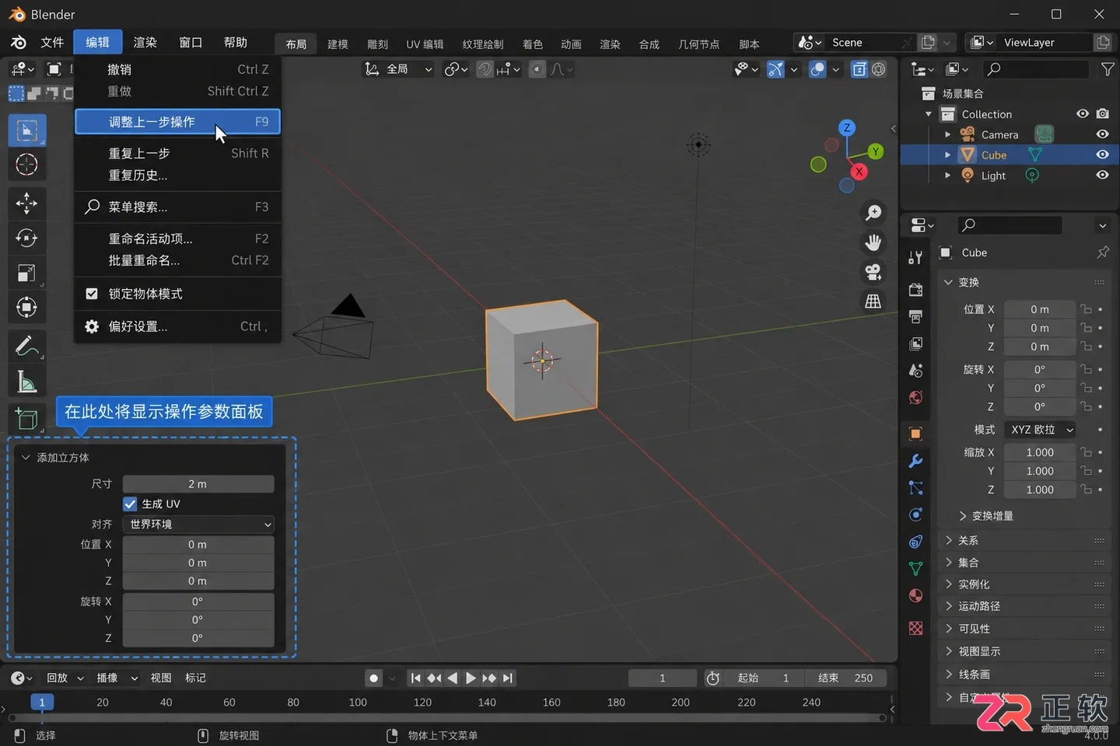
Task: Open the Physics properties tab
Action: coord(915,514)
